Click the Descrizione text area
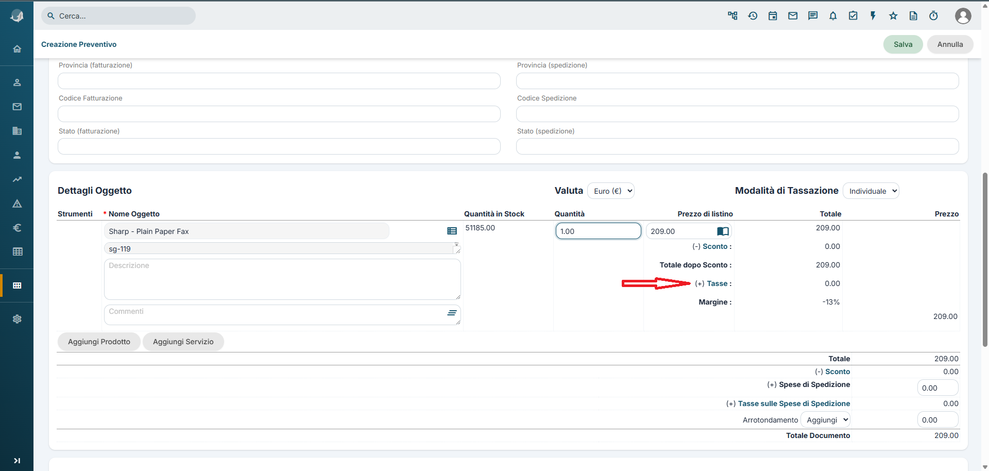The image size is (989, 471). tap(282, 279)
